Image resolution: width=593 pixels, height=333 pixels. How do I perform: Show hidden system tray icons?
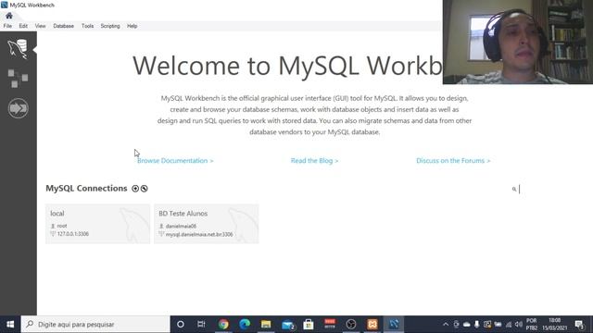pos(446,325)
